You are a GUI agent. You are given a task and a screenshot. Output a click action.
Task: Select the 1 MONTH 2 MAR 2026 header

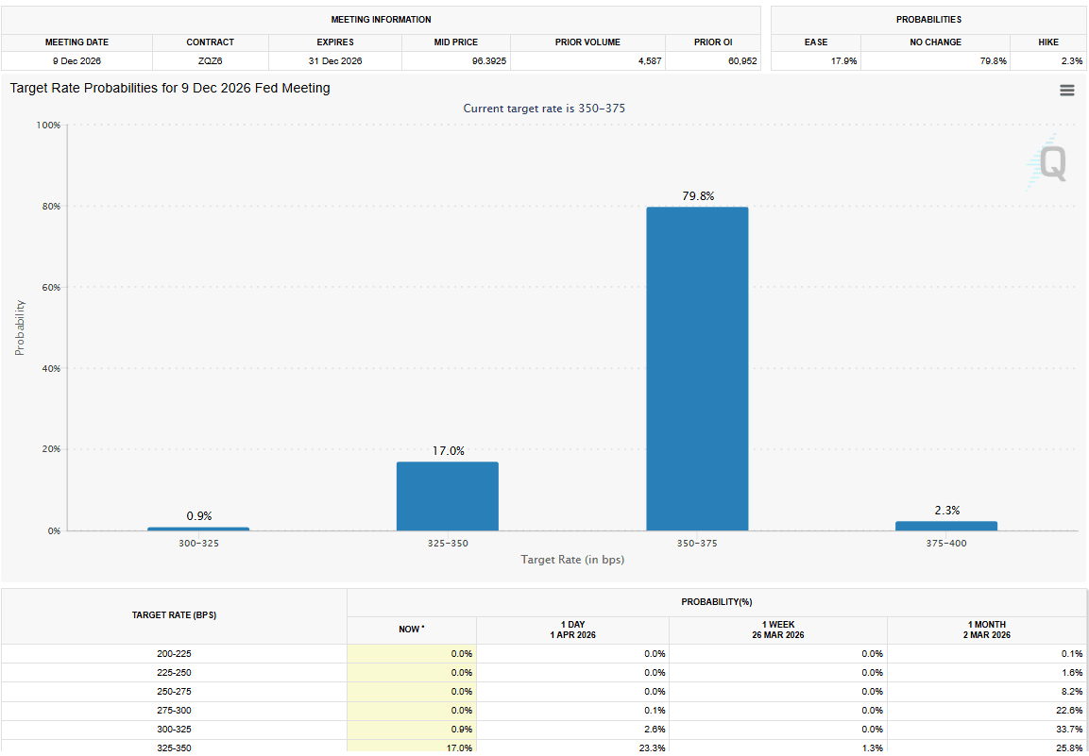point(986,630)
